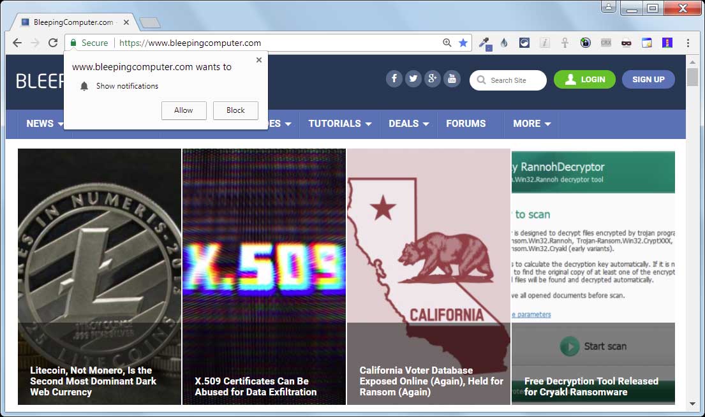Screen dimensions: 705x417
Task: Open BleepingComputer's Twitter page
Action: [413, 79]
